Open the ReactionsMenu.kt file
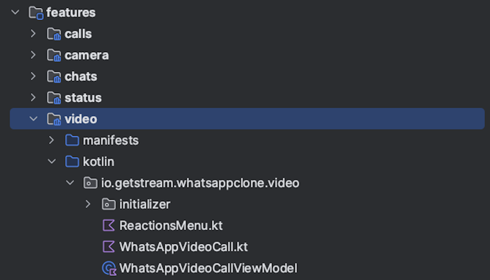 click(171, 225)
